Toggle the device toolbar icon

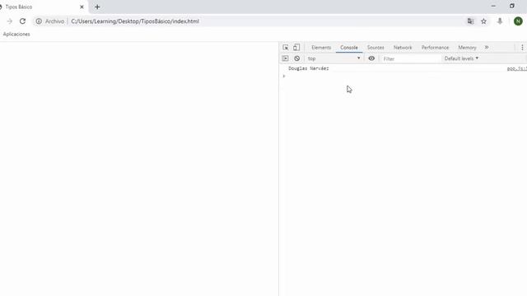click(x=296, y=48)
